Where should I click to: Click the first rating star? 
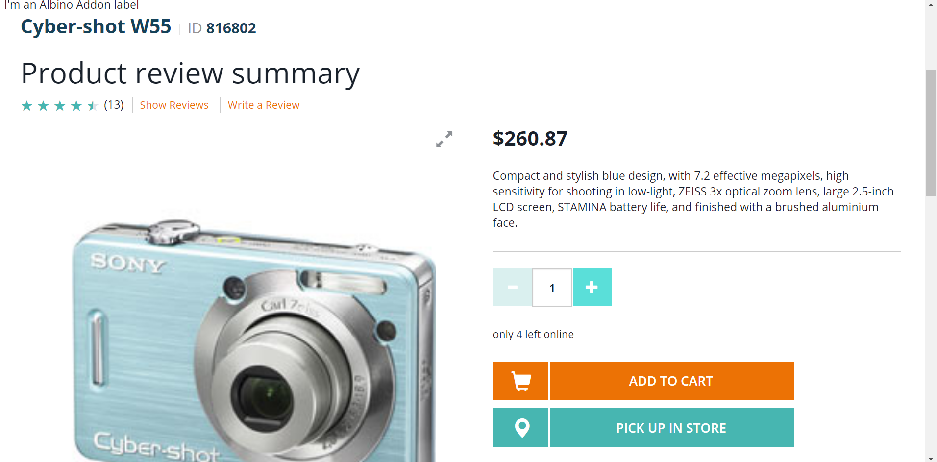(x=27, y=106)
